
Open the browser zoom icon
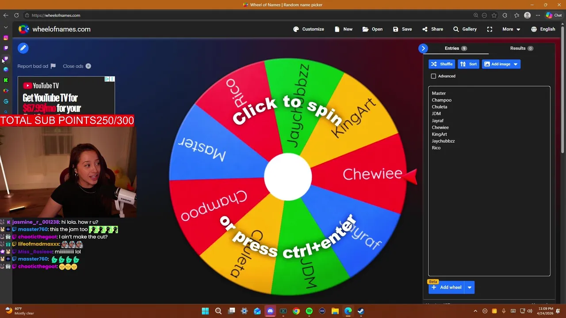pyautogui.click(x=476, y=15)
